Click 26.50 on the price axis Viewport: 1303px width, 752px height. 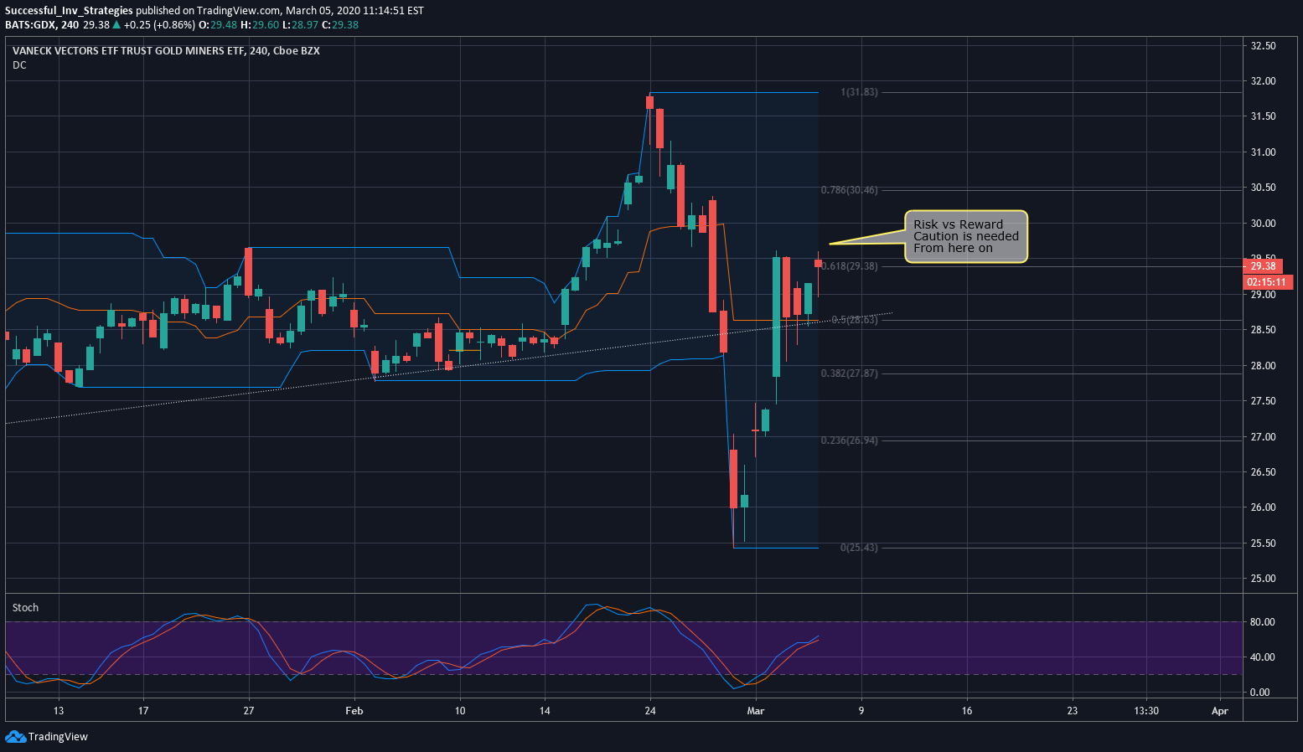1263,472
